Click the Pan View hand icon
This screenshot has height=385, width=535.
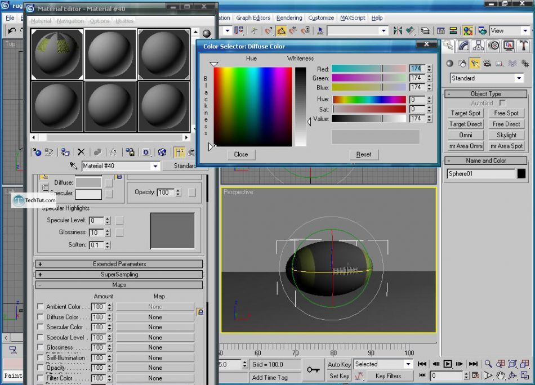tap(501, 376)
